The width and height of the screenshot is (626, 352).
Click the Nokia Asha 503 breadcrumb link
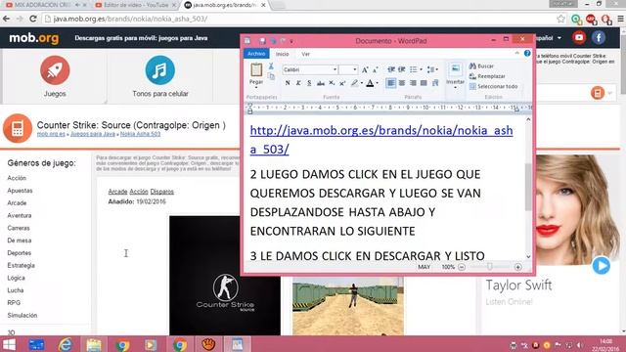(x=140, y=134)
